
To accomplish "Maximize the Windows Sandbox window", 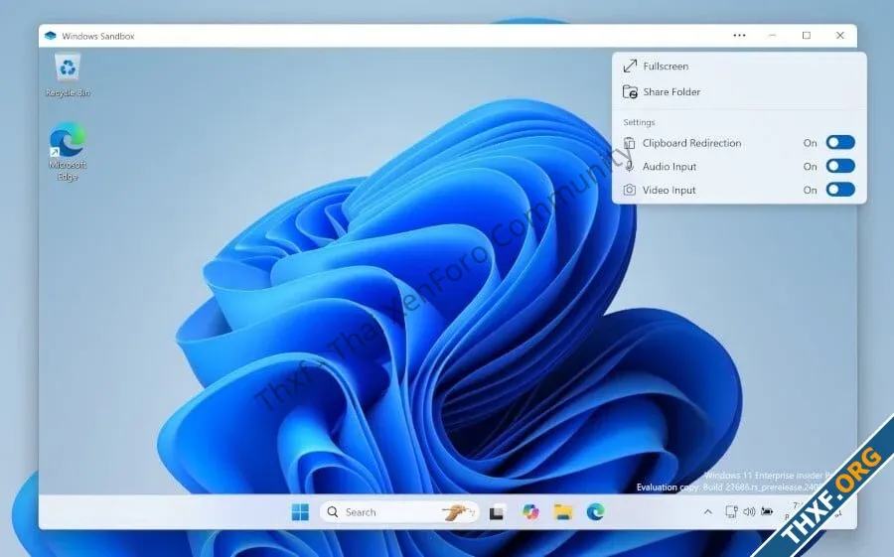I will click(807, 36).
